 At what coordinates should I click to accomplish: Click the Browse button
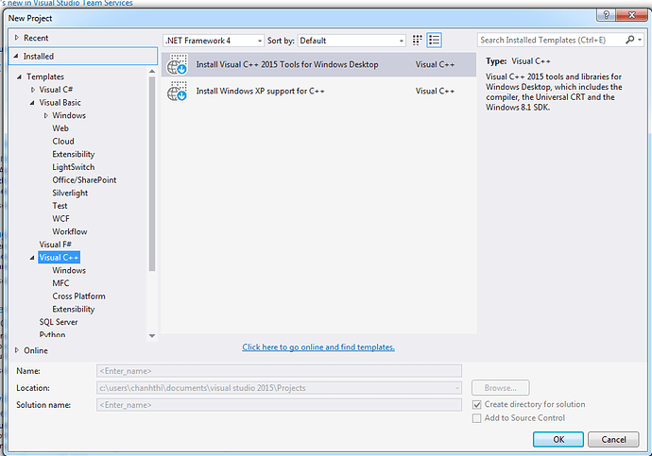tap(501, 388)
